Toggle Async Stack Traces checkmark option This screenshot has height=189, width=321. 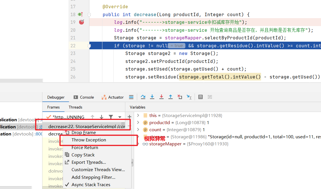[x=91, y=185]
